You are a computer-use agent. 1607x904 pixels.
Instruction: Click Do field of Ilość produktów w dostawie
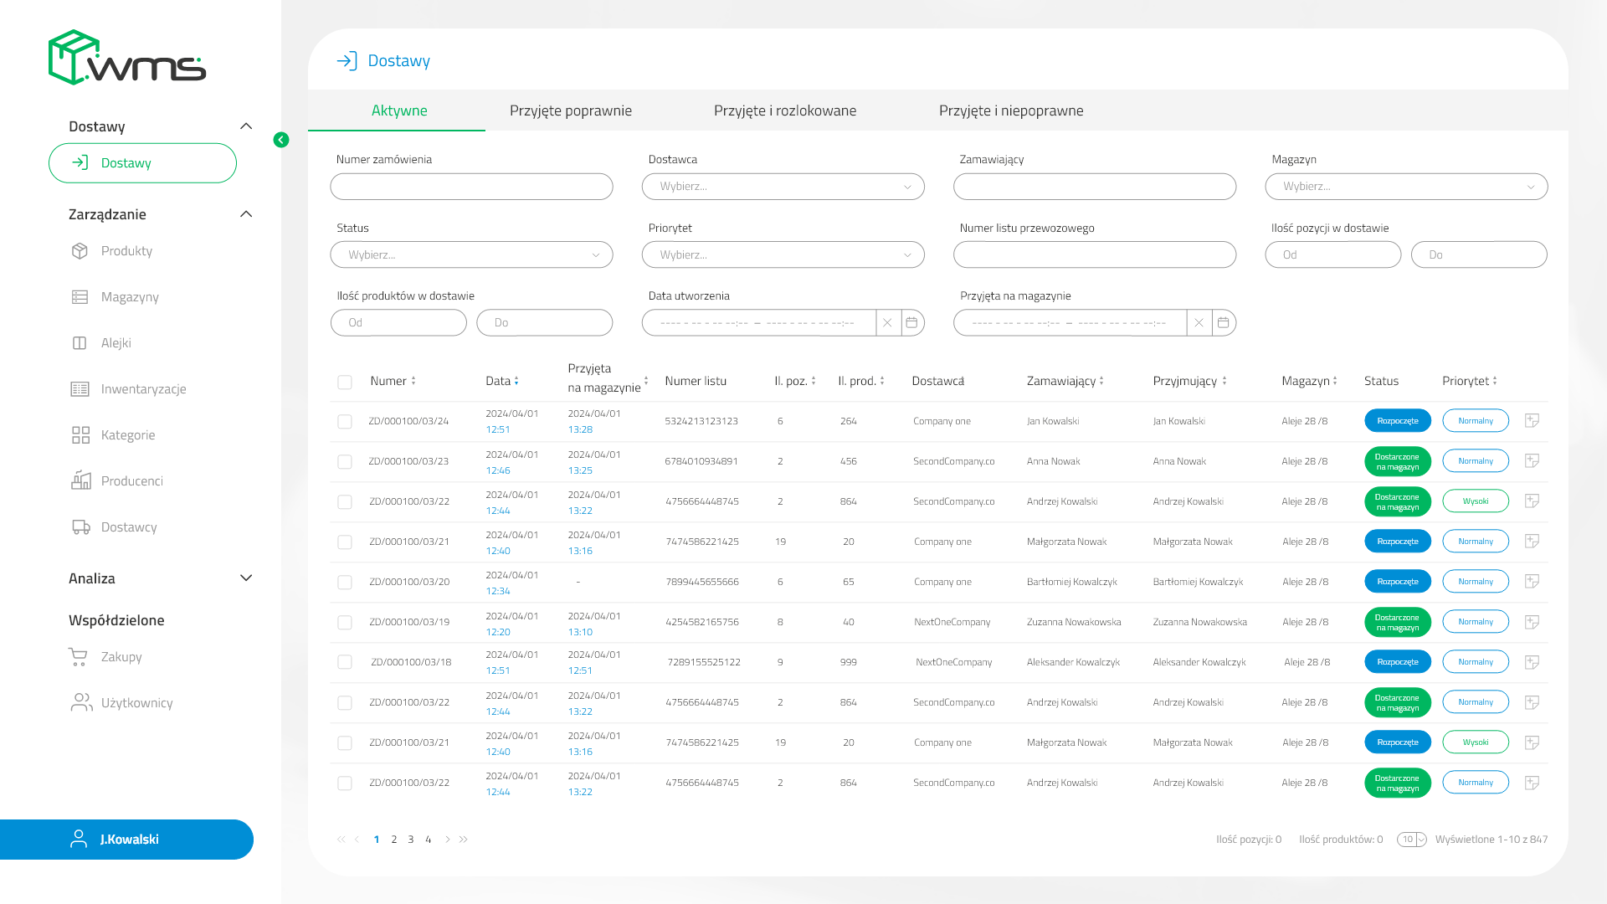pyautogui.click(x=545, y=323)
